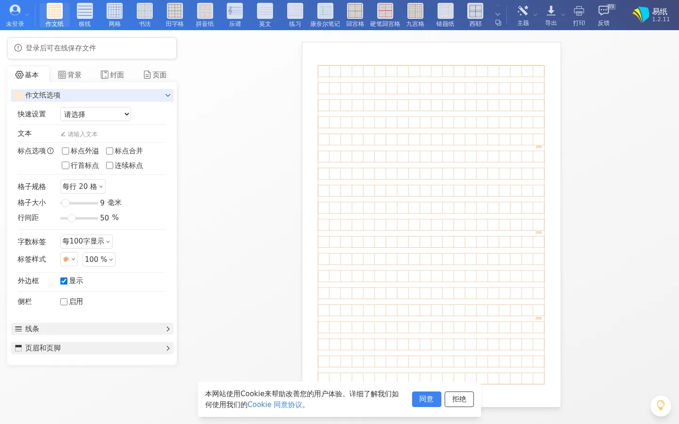Viewport: 679px width, 424px height.
Task: Open the 每行 20 格 dropdown
Action: [x=83, y=187]
